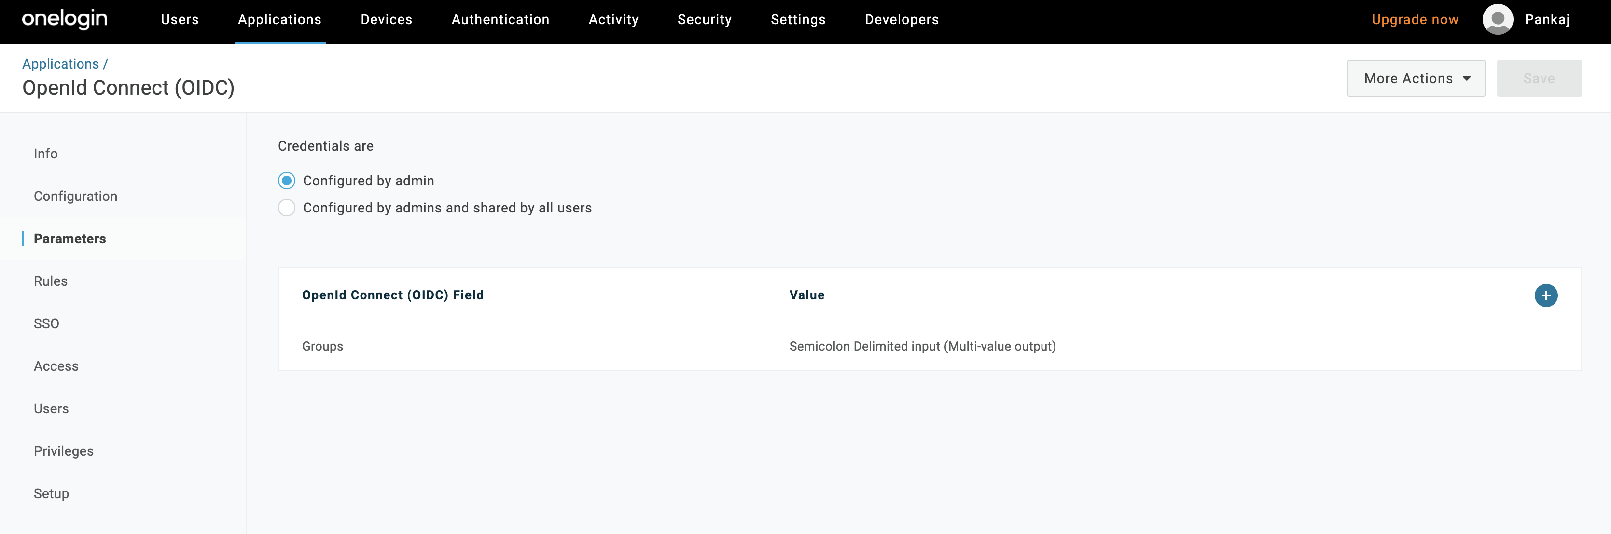
Task: Open the Applications top menu
Action: click(279, 20)
